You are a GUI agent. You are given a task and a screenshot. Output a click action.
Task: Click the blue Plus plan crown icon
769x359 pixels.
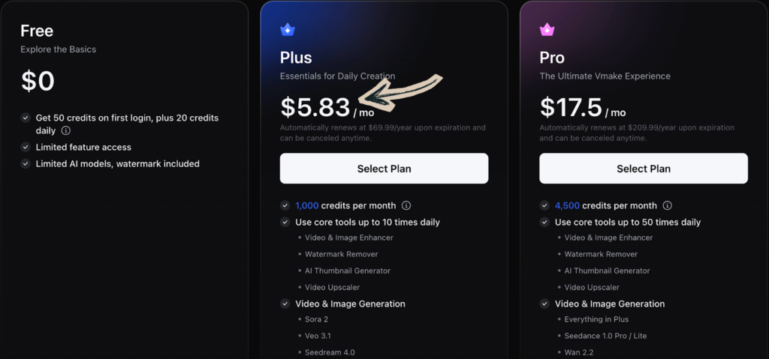[x=288, y=30]
